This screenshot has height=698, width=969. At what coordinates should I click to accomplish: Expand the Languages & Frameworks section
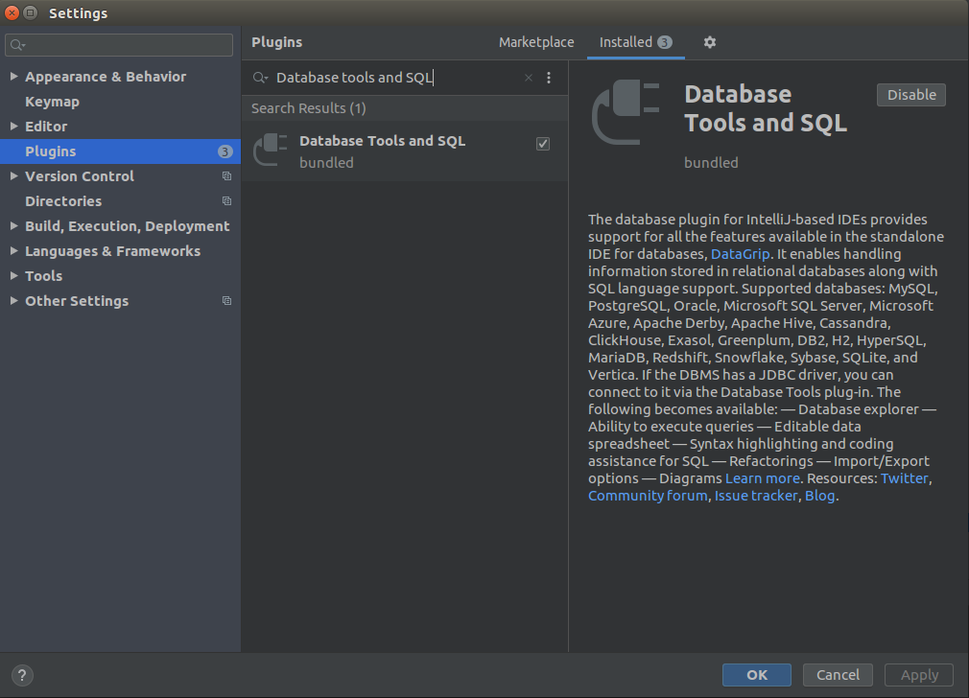[x=13, y=251]
